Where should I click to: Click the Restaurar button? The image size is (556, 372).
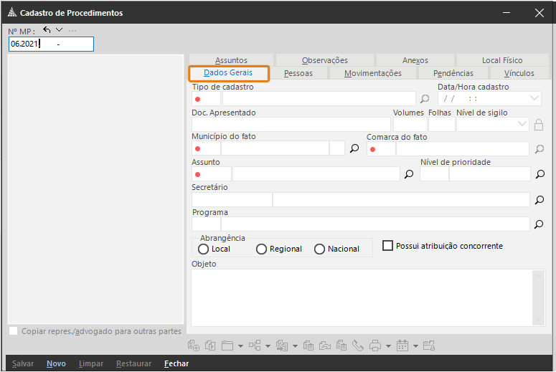coord(133,363)
